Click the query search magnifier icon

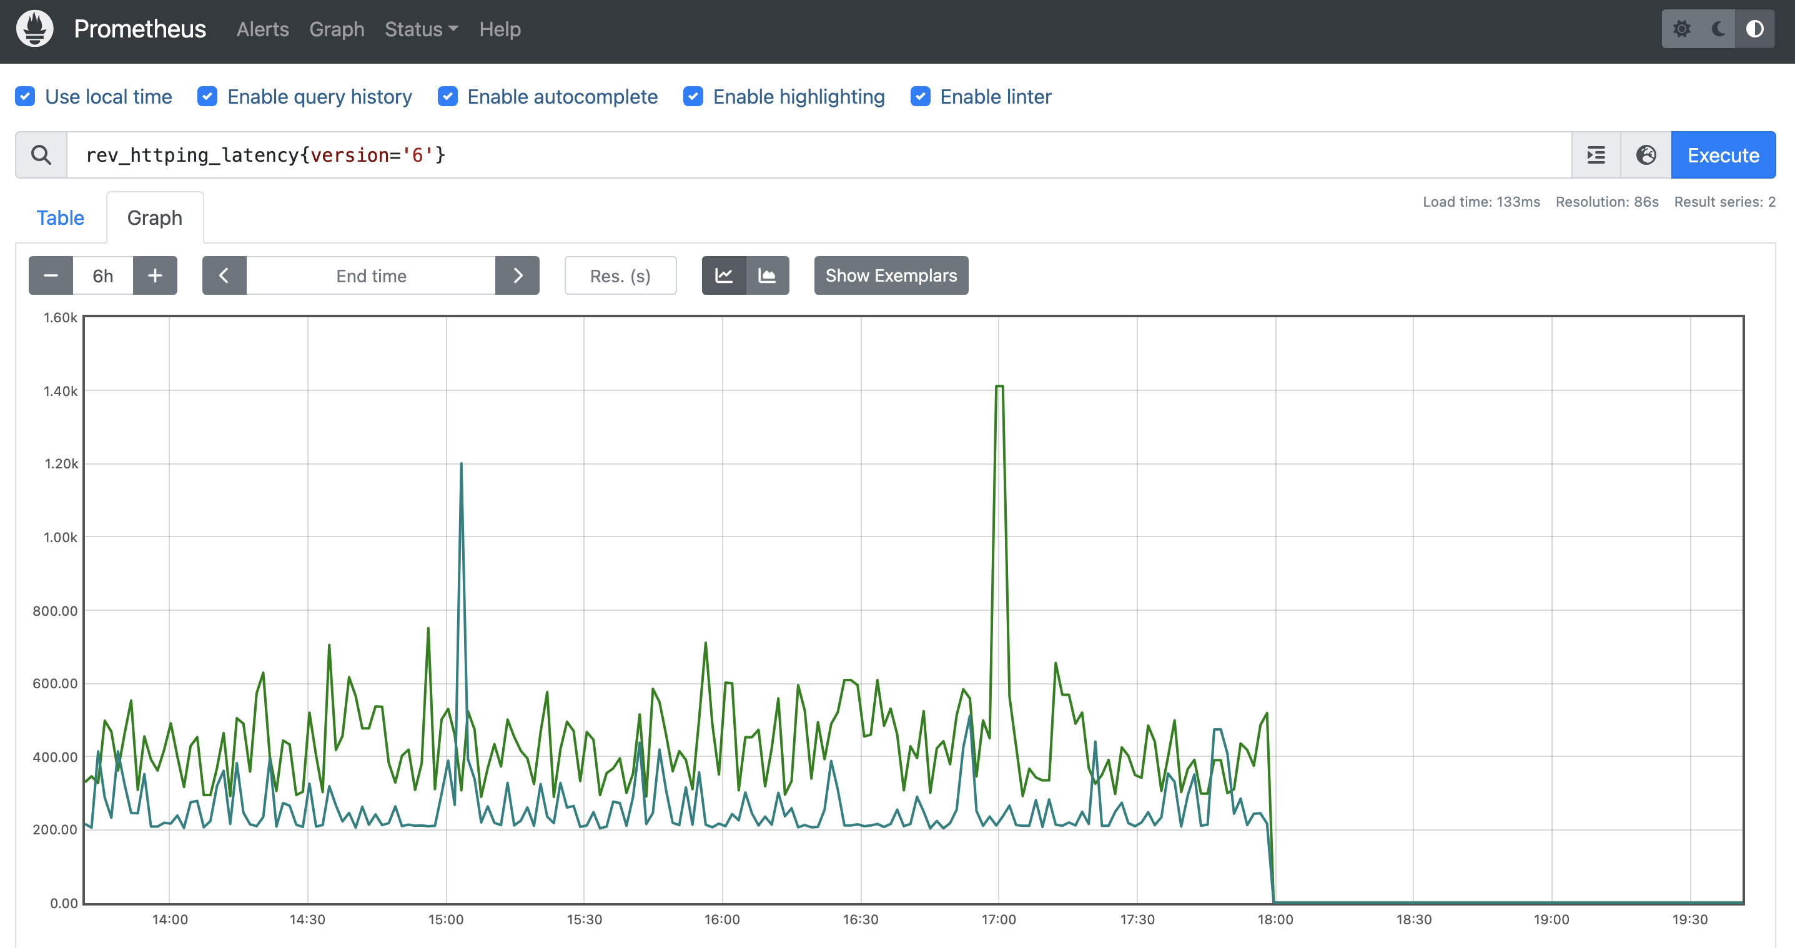point(41,156)
